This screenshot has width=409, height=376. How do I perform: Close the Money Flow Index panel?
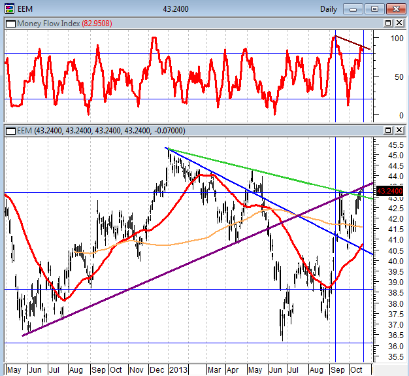coord(399,24)
